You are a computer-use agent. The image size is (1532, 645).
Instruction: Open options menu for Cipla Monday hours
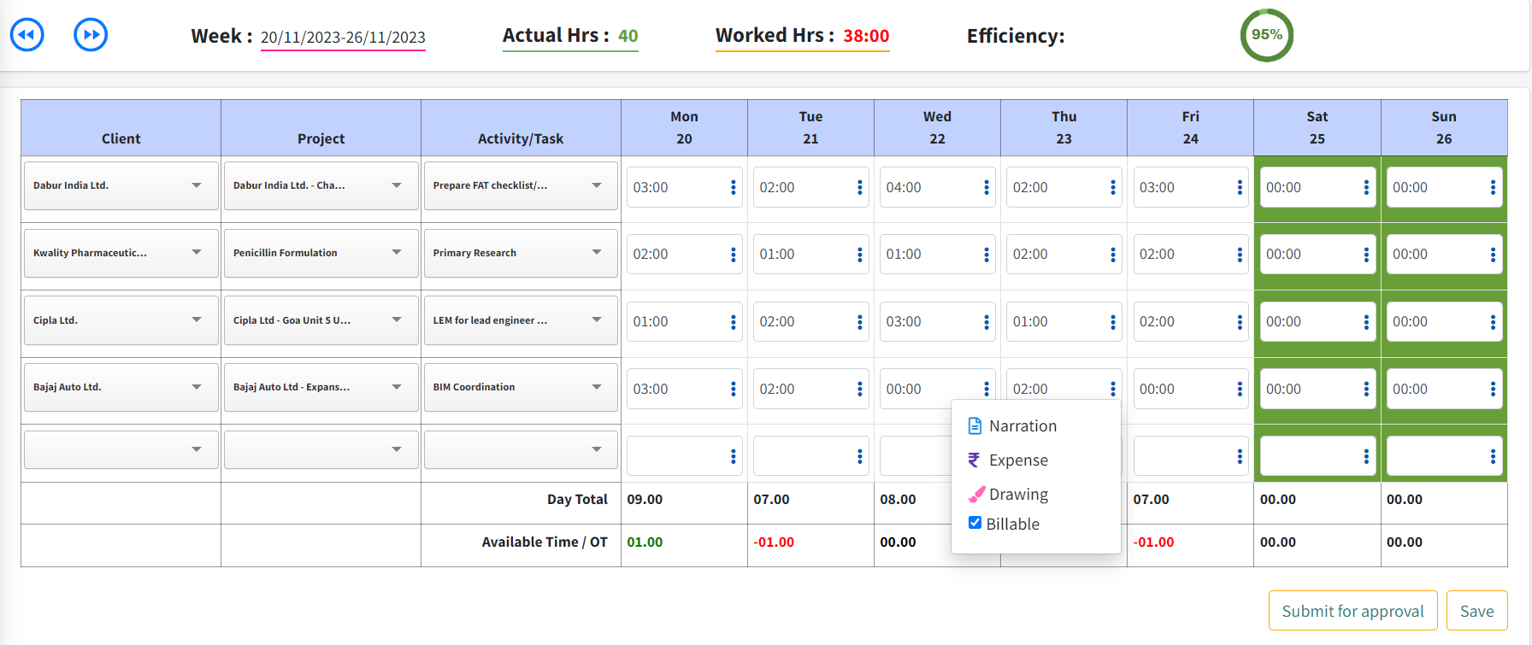[733, 322]
